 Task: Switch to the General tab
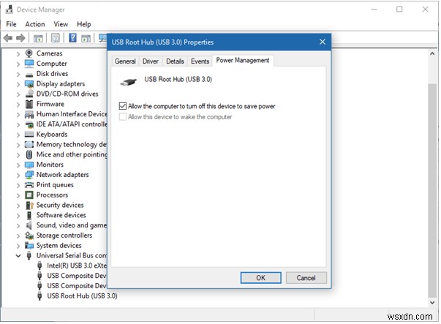125,61
